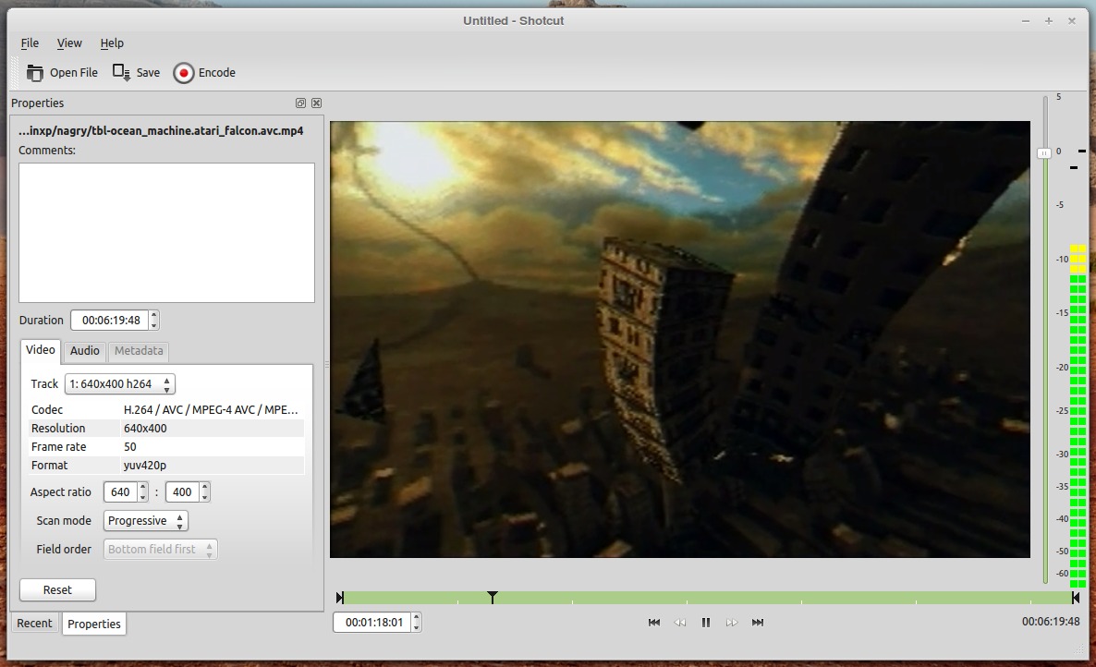Select the Frame rate 50 row
Screen dimensions: 1096x667
pos(166,447)
